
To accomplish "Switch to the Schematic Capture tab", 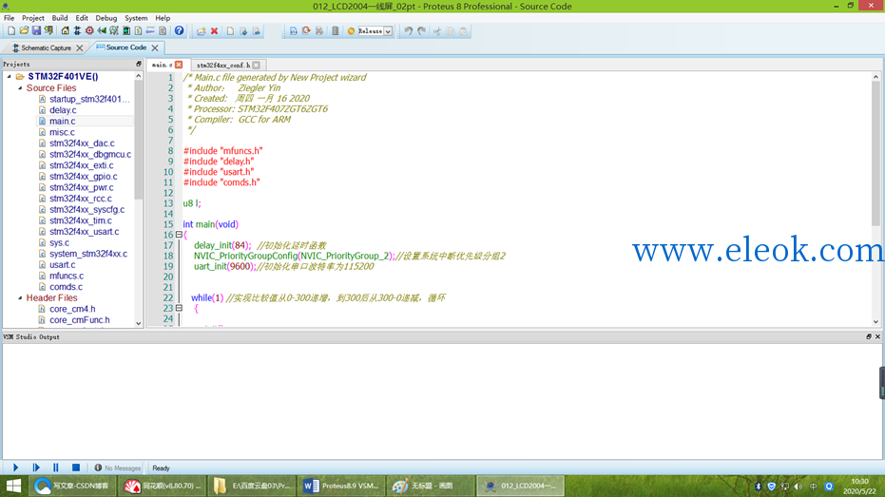I will (x=47, y=48).
